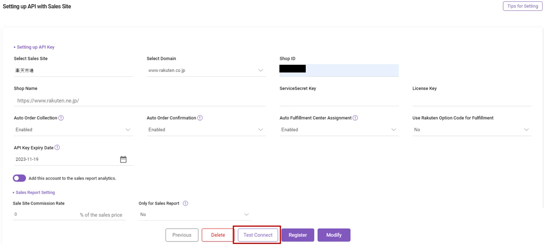The height and width of the screenshot is (247, 544).
Task: Toggle sales report analytics switch
Action: [x=20, y=178]
